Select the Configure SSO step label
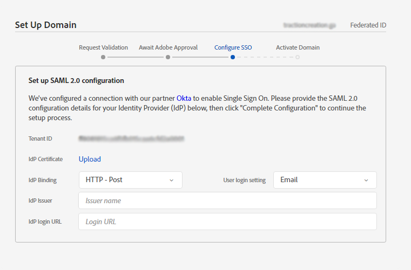 pos(233,47)
